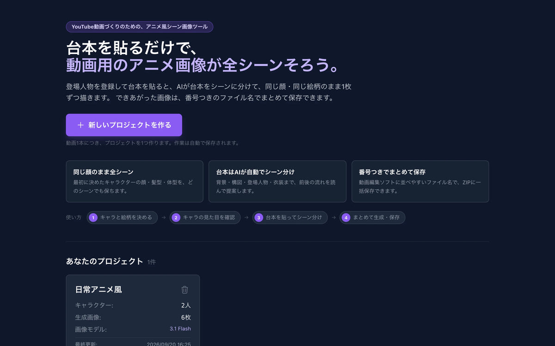Select step 2 キャラの見た目を確認
The width and height of the screenshot is (555, 346).
(205, 217)
